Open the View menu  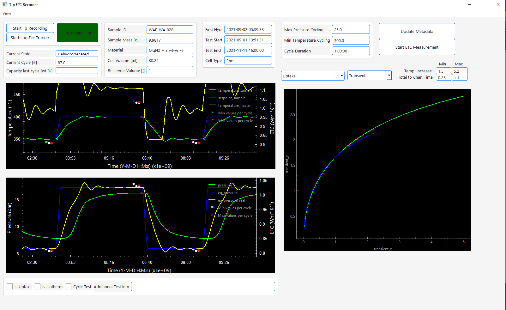pos(7,13)
